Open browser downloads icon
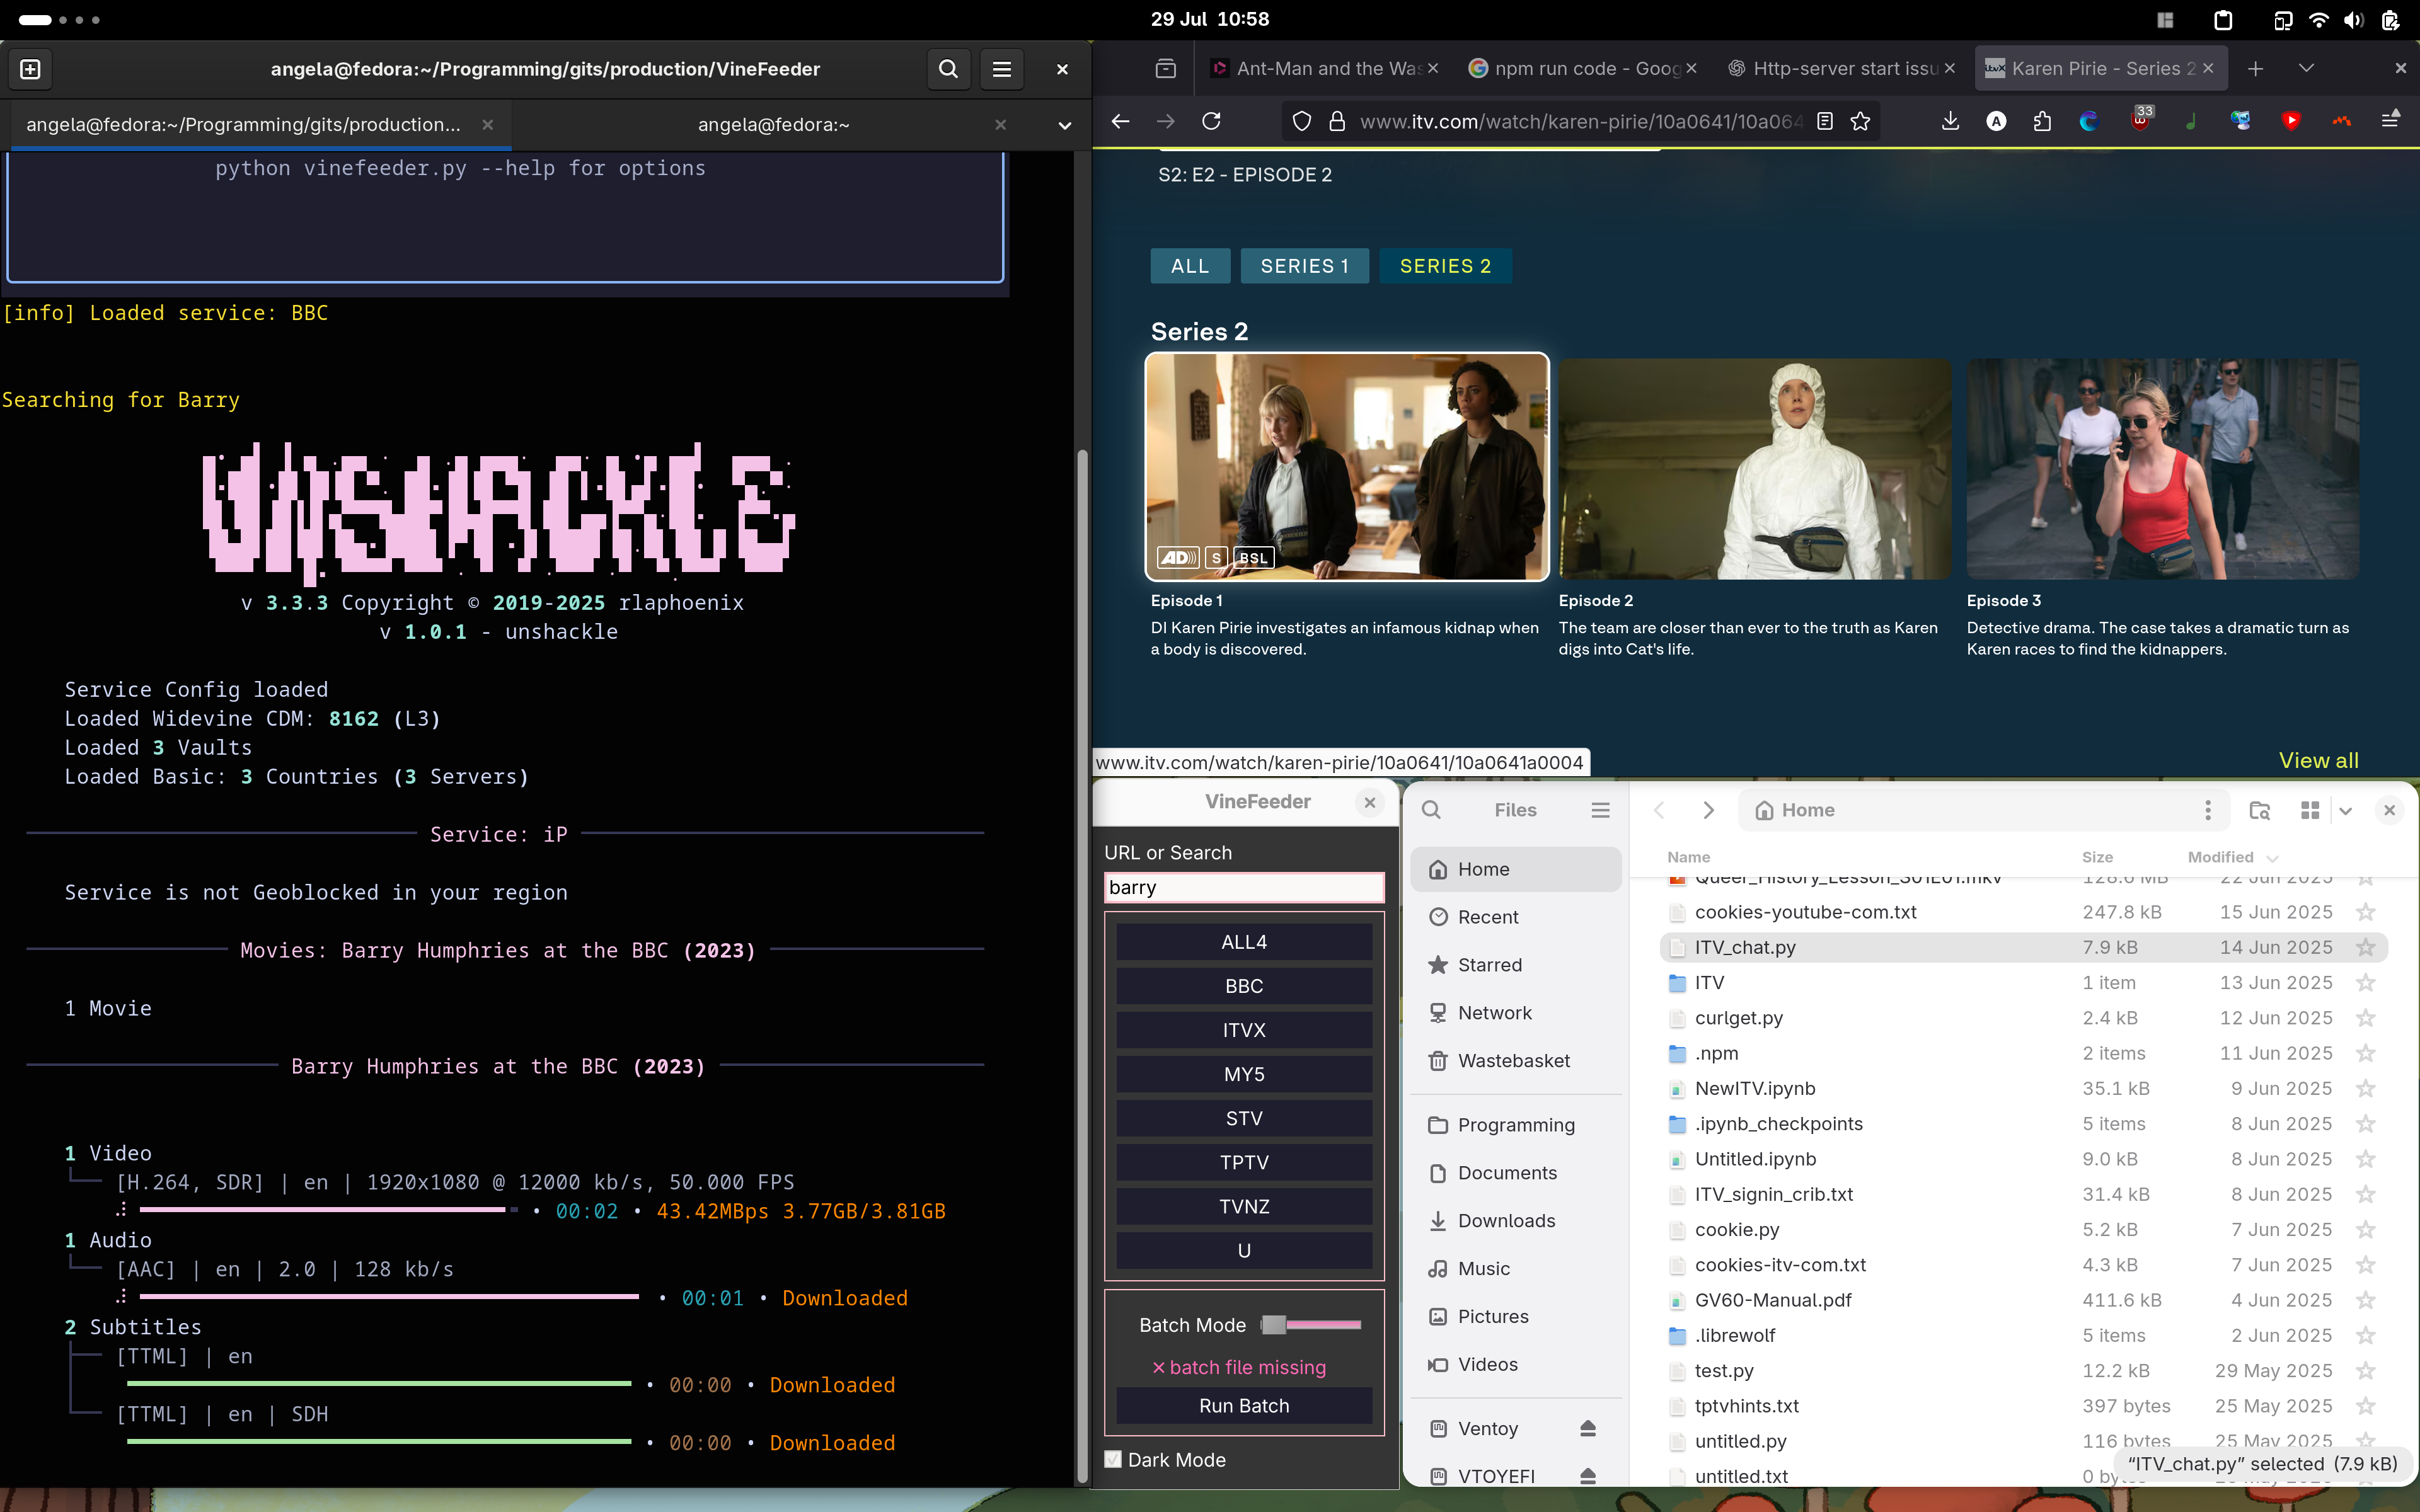 coord(1949,121)
